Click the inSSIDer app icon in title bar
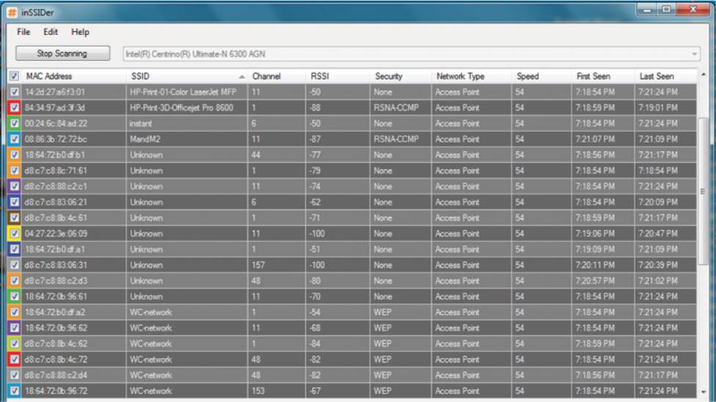The height and width of the screenshot is (402, 716). [12, 12]
